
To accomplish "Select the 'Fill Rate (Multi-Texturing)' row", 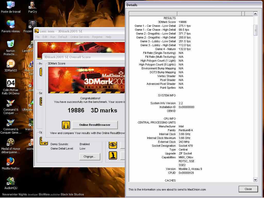I will tap(191, 57).
